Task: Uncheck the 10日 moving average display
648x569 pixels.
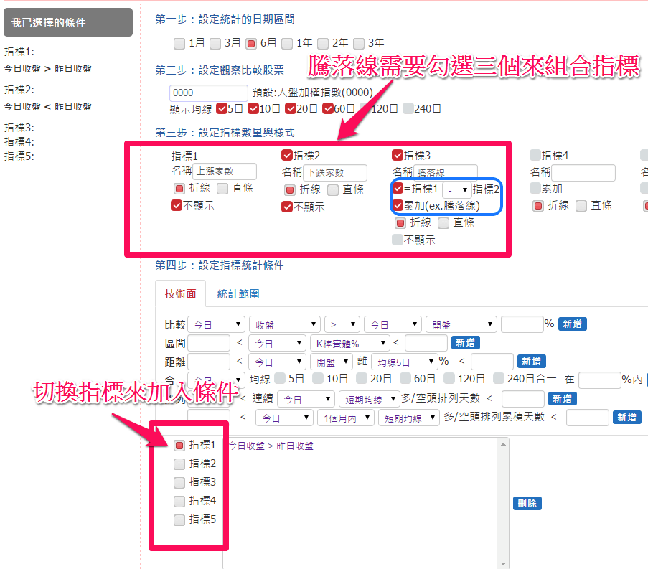Action: click(x=253, y=108)
